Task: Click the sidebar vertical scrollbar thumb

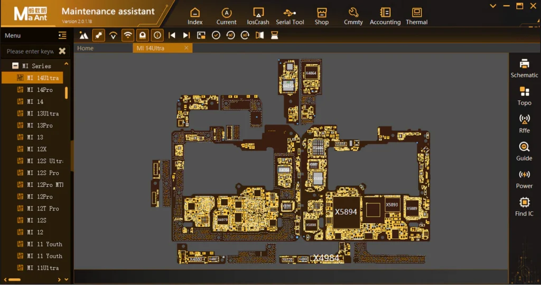Action: [66, 93]
